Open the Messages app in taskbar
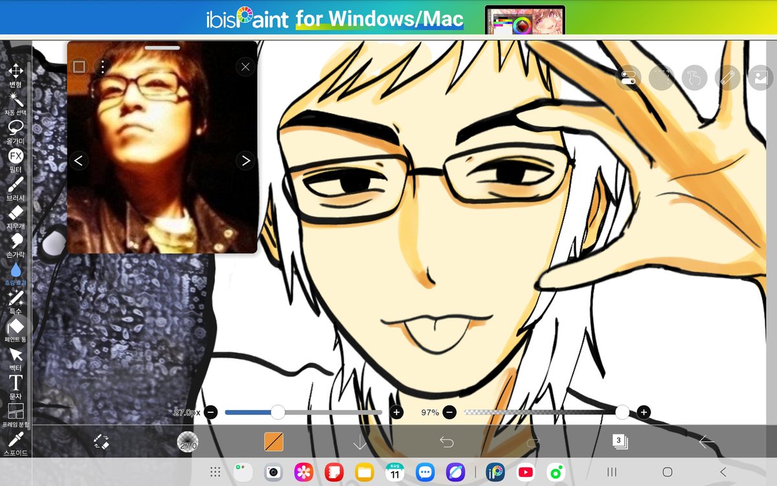Screen dimensions: 777x486 (425, 472)
